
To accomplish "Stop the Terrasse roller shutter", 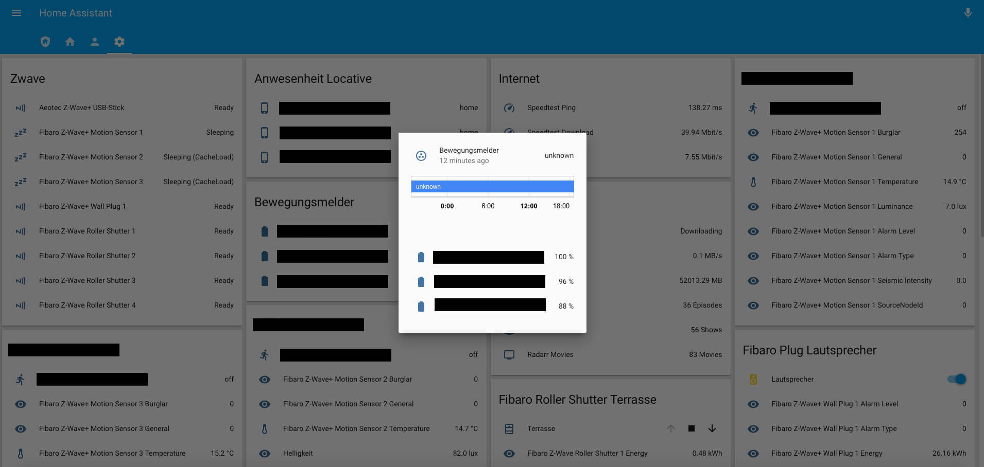I will [x=692, y=428].
